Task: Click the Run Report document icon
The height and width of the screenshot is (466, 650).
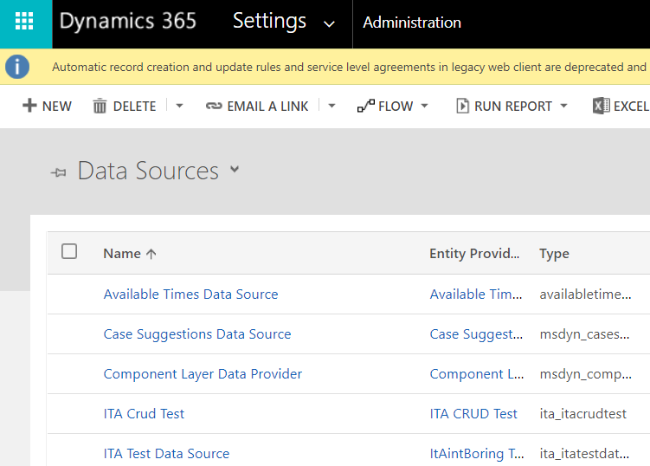Action: click(462, 106)
